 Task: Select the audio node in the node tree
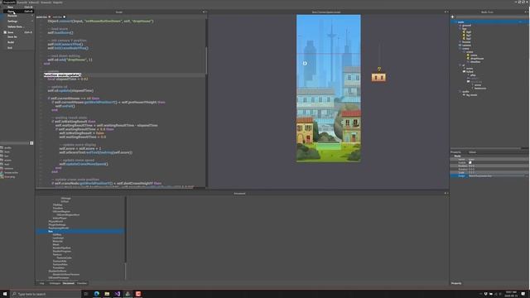coord(465,92)
